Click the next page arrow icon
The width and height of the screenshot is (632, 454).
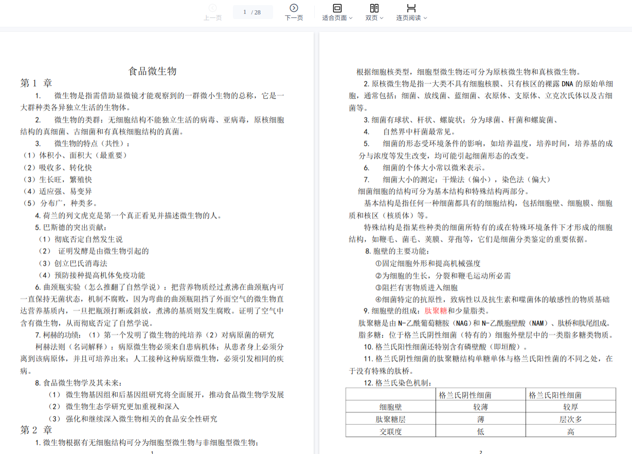click(294, 8)
